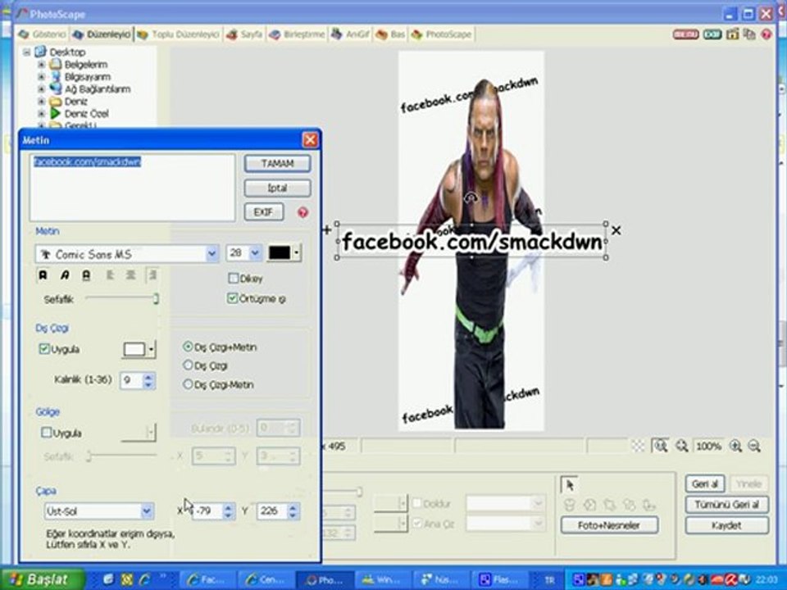Screen dimensions: 787x590
Task: Click the checkered transparency icon
Action: click(638, 446)
